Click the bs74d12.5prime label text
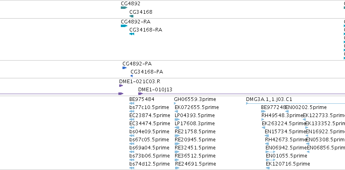Viewport: 345px width, 170px height. [x=150, y=164]
